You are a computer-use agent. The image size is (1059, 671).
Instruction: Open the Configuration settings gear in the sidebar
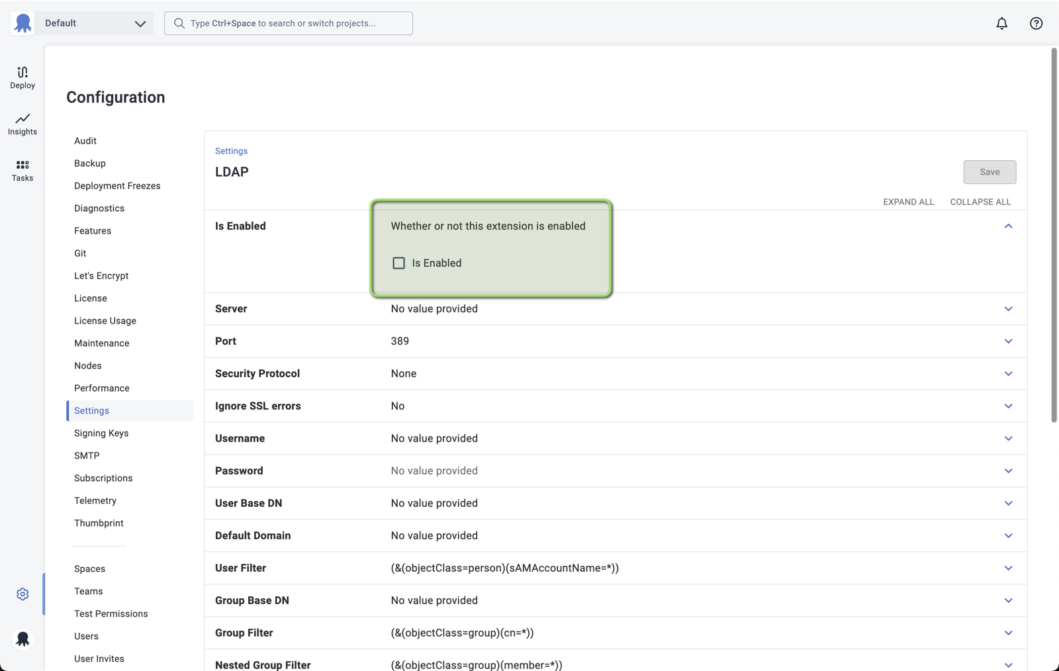(22, 594)
